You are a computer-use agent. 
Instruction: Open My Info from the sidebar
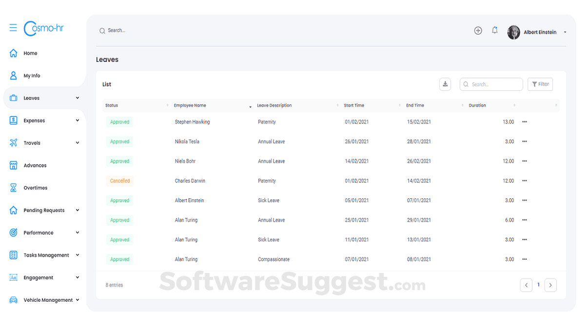click(x=32, y=76)
